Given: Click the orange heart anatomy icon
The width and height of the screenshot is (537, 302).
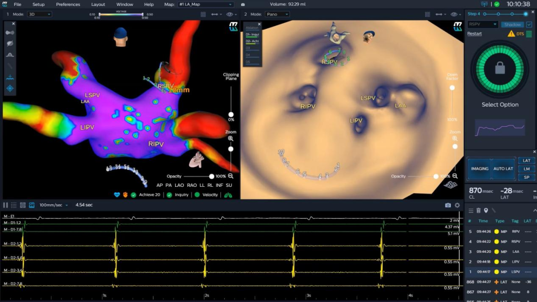Looking at the screenshot, I should click(125, 195).
